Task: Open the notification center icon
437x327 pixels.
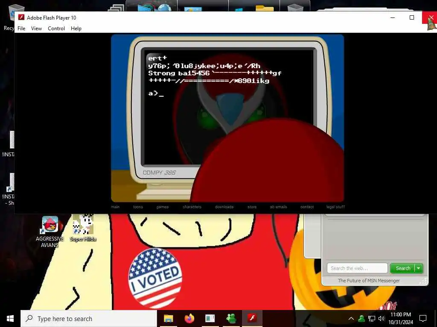Action: [x=423, y=318]
